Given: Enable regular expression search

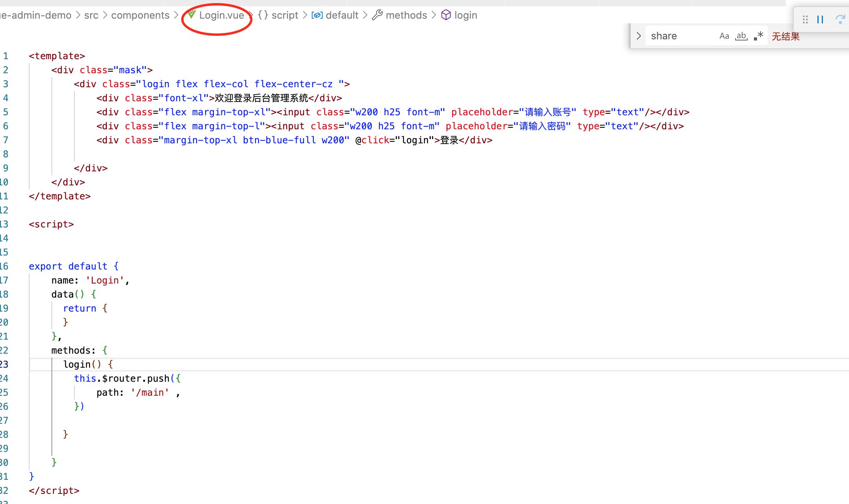Looking at the screenshot, I should point(758,36).
